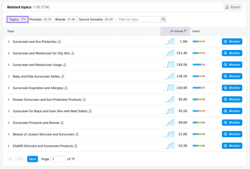Image resolution: width=250 pixels, height=169 pixels.
Task: Open the trend chart for Sunscreen Products and Brands
Action: click(169, 123)
